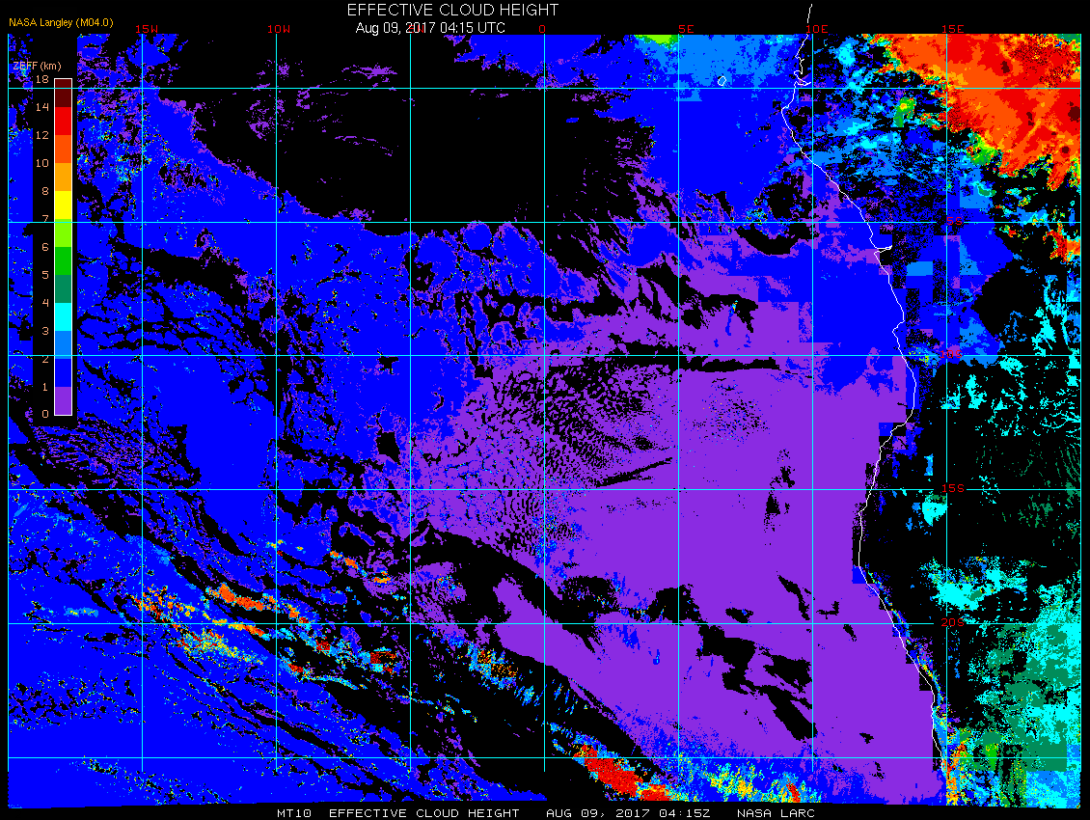
Task: Click the '10S' latitude label
Action: click(952, 354)
